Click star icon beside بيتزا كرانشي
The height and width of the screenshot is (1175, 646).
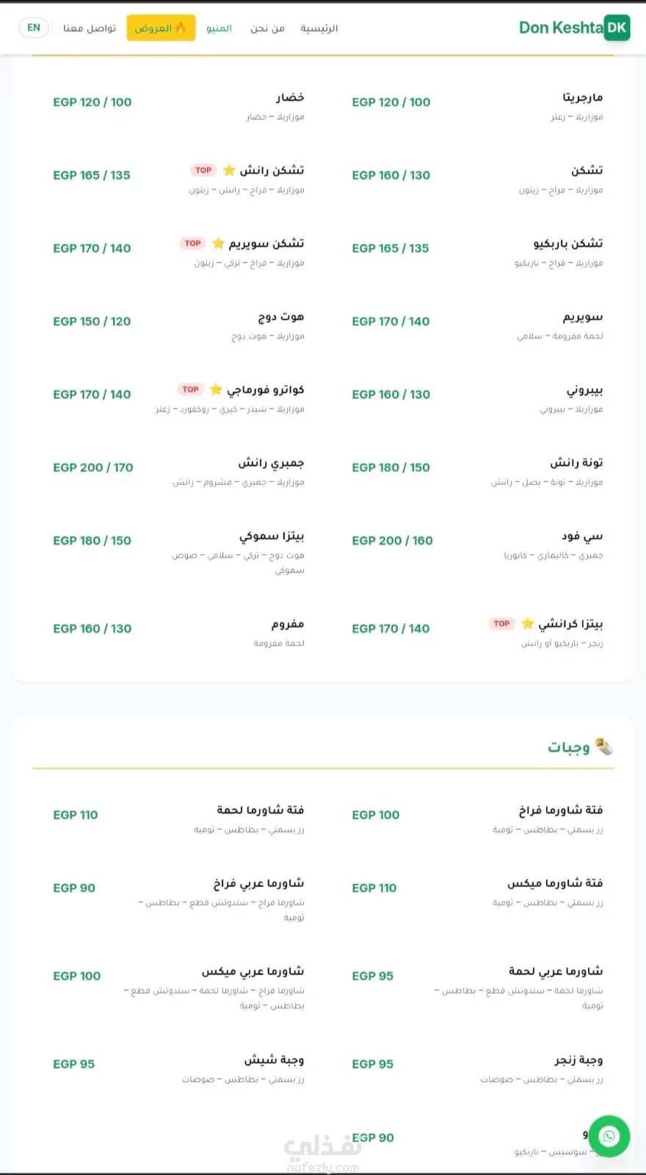point(527,624)
